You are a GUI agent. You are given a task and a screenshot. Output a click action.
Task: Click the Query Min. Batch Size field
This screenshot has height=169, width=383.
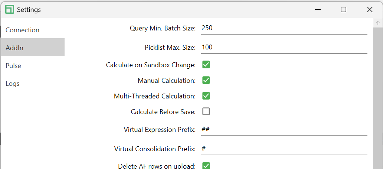pyautogui.click(x=284, y=28)
